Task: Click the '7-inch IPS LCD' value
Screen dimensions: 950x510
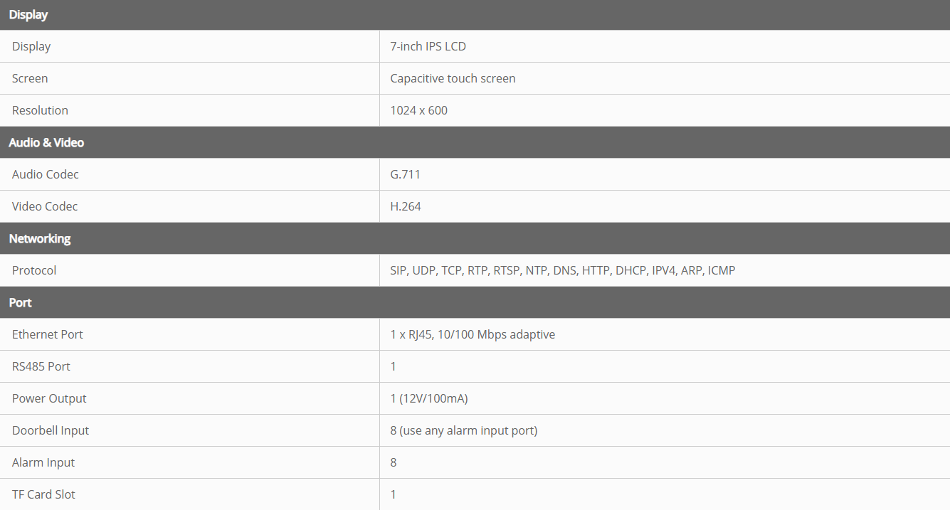Action: pos(428,46)
